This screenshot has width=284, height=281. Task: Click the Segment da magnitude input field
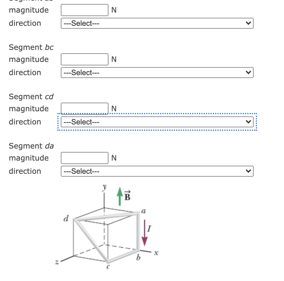[x=84, y=158]
